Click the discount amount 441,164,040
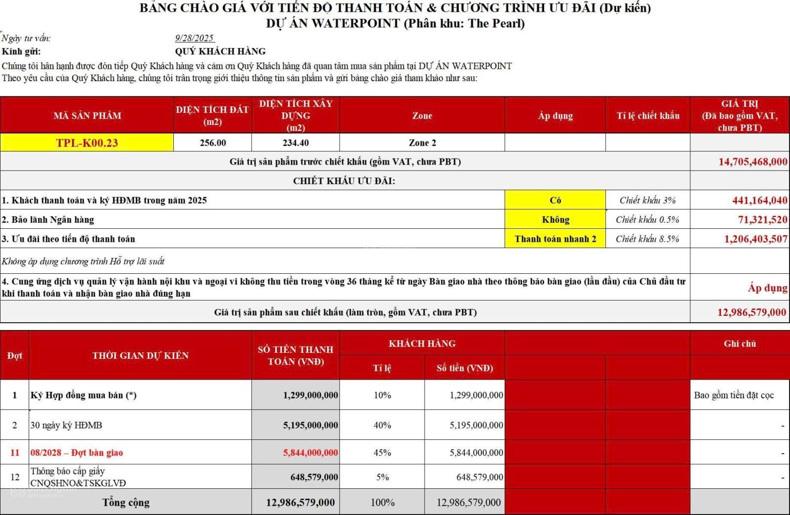This screenshot has width=790, height=515. coord(759,200)
